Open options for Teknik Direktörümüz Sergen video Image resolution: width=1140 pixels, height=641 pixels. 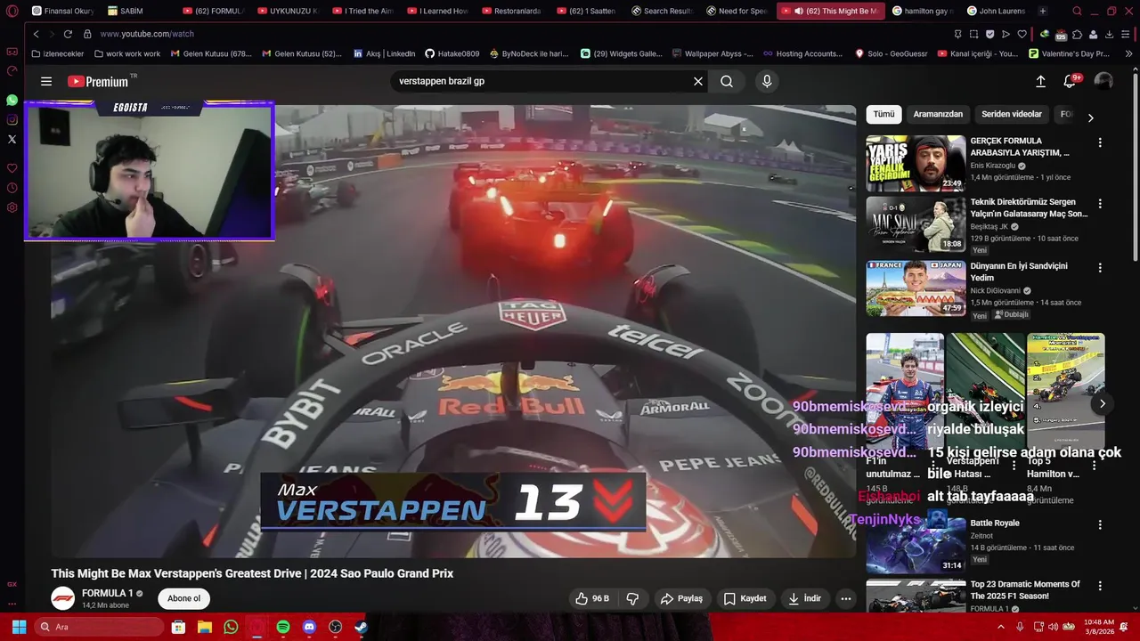1100,203
